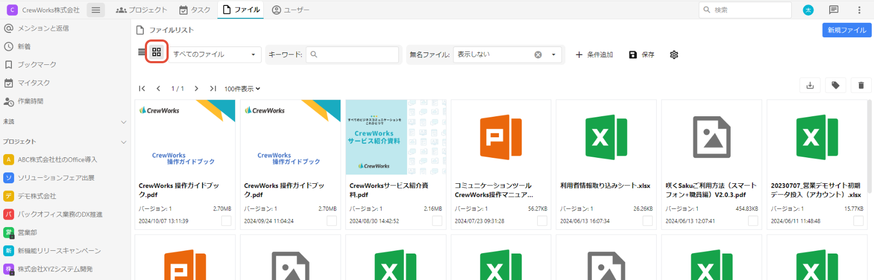
Task: Open the chat messages icon
Action: (x=834, y=10)
